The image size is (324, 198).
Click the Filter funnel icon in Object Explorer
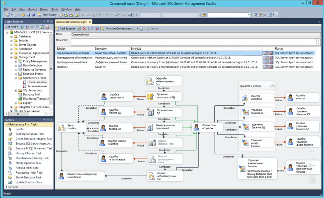coord(37,27)
